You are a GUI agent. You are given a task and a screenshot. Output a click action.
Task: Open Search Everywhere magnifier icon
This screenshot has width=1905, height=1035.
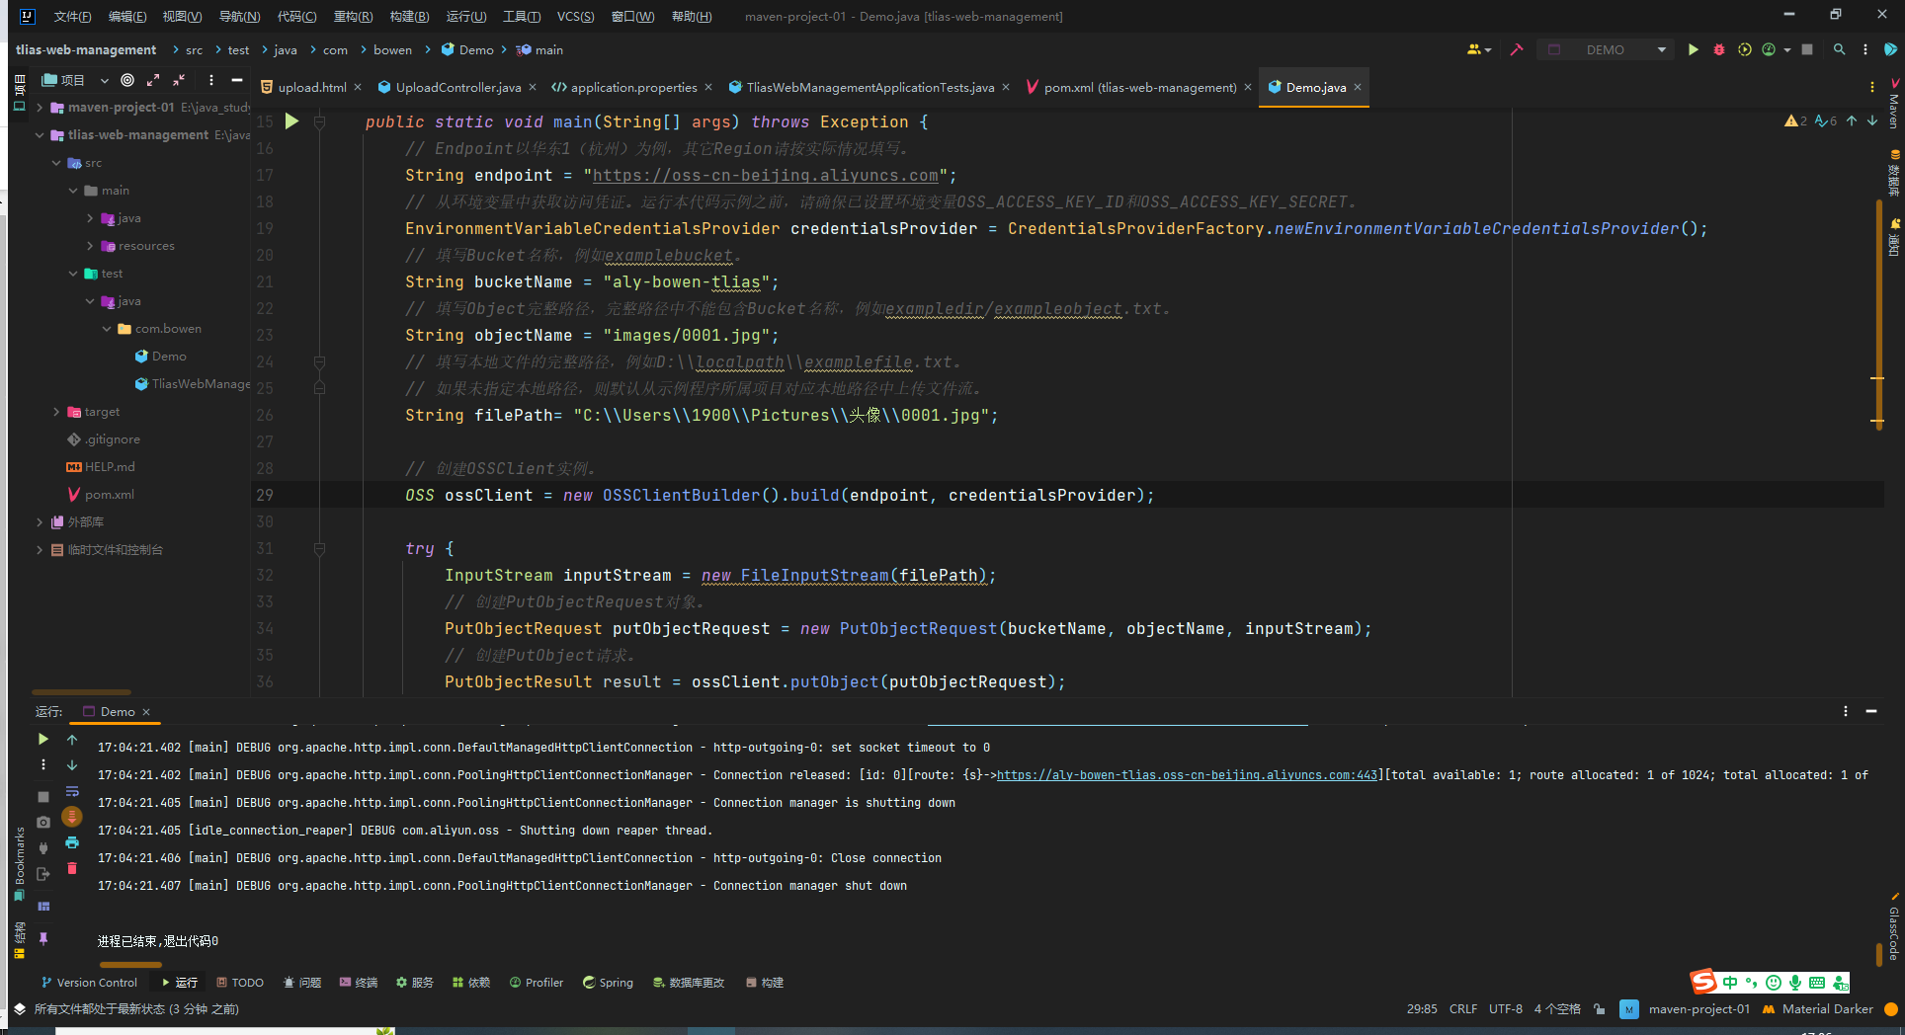click(x=1839, y=49)
